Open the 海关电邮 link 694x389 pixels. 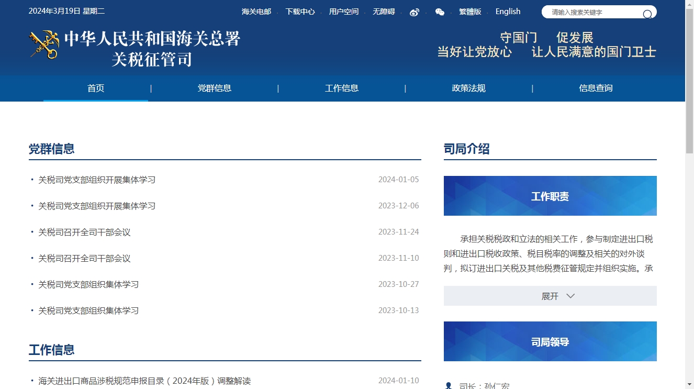tap(256, 12)
